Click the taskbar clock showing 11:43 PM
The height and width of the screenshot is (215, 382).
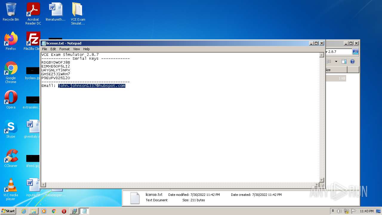(x=366, y=211)
